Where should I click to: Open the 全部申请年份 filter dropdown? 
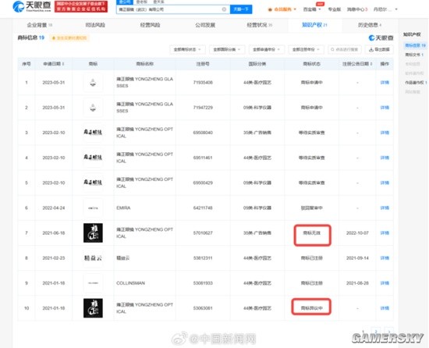pos(267,49)
